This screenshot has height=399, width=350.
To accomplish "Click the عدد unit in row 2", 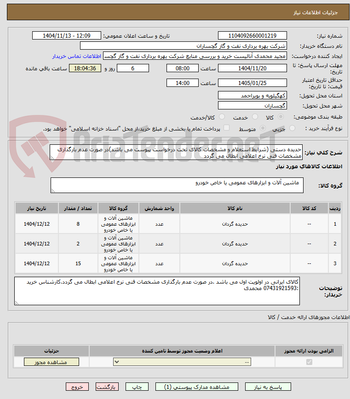I will (x=159, y=244).
